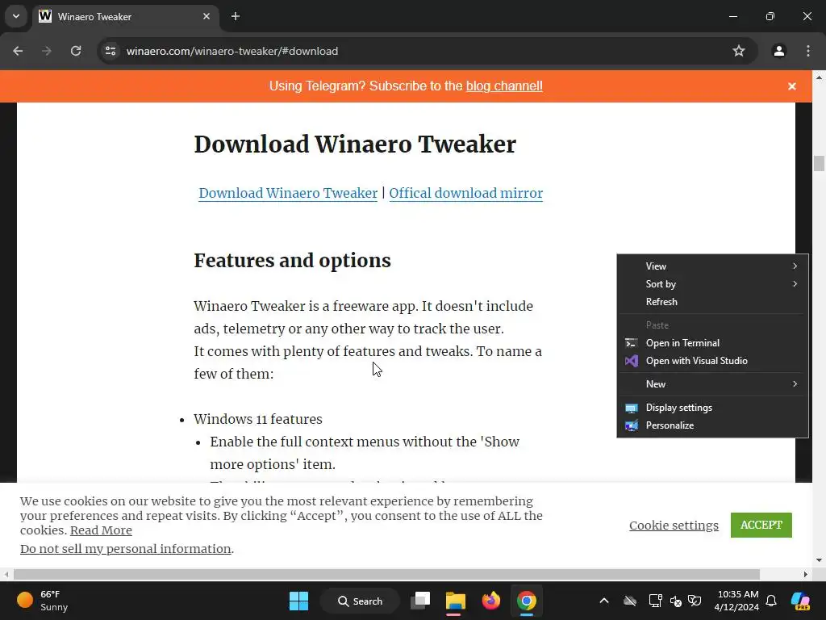Screen dimensions: 826x620
Task: Choose Refresh in context menu
Action: tap(712, 302)
